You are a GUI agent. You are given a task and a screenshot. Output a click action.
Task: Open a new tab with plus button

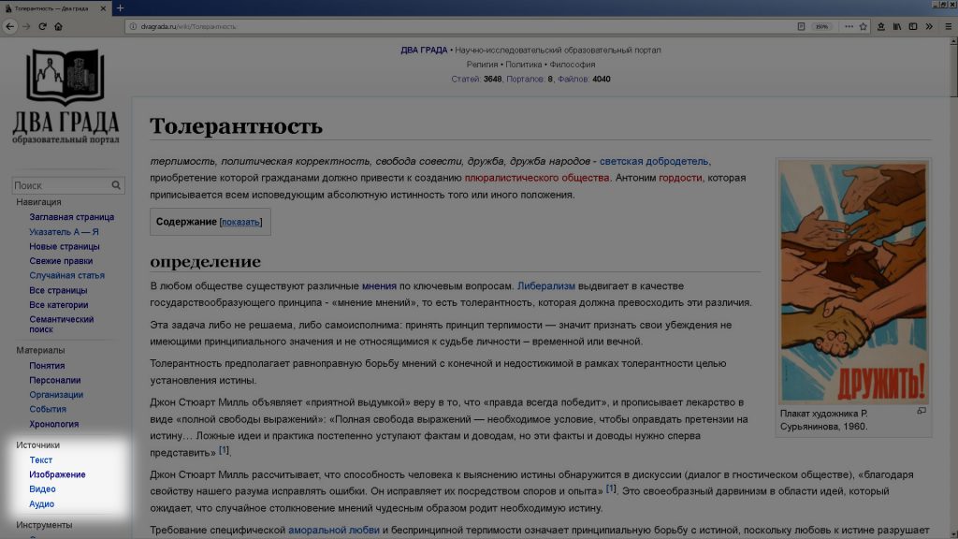pos(121,7)
